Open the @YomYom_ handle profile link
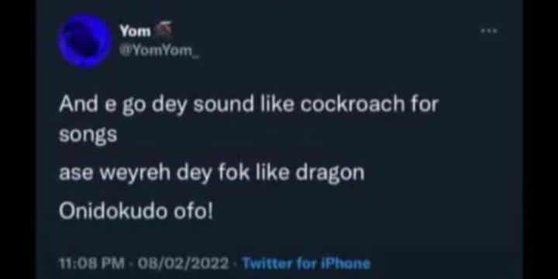This screenshot has width=558, height=279. (160, 52)
